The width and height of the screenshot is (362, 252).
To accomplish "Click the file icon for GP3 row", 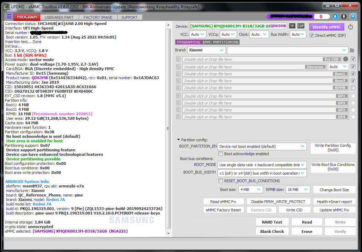I will 178,110.
